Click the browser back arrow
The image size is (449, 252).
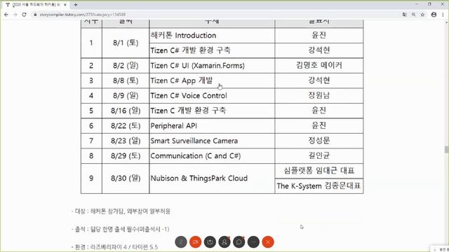coord(6,15)
